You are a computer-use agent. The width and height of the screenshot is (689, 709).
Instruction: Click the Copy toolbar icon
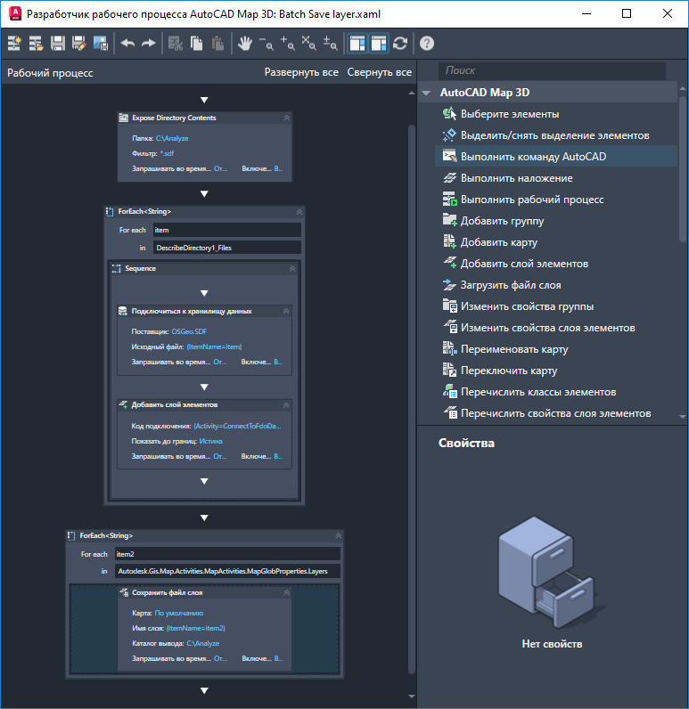pos(197,44)
